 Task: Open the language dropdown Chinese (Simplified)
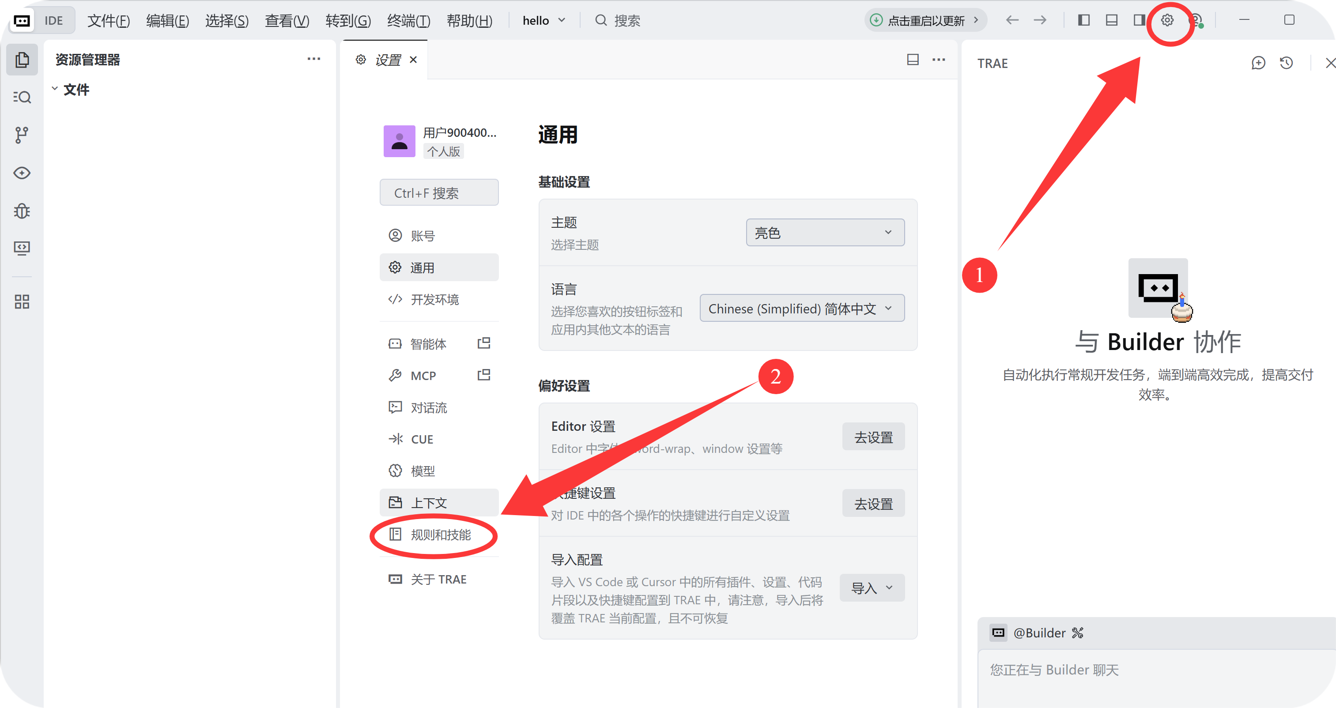point(801,309)
